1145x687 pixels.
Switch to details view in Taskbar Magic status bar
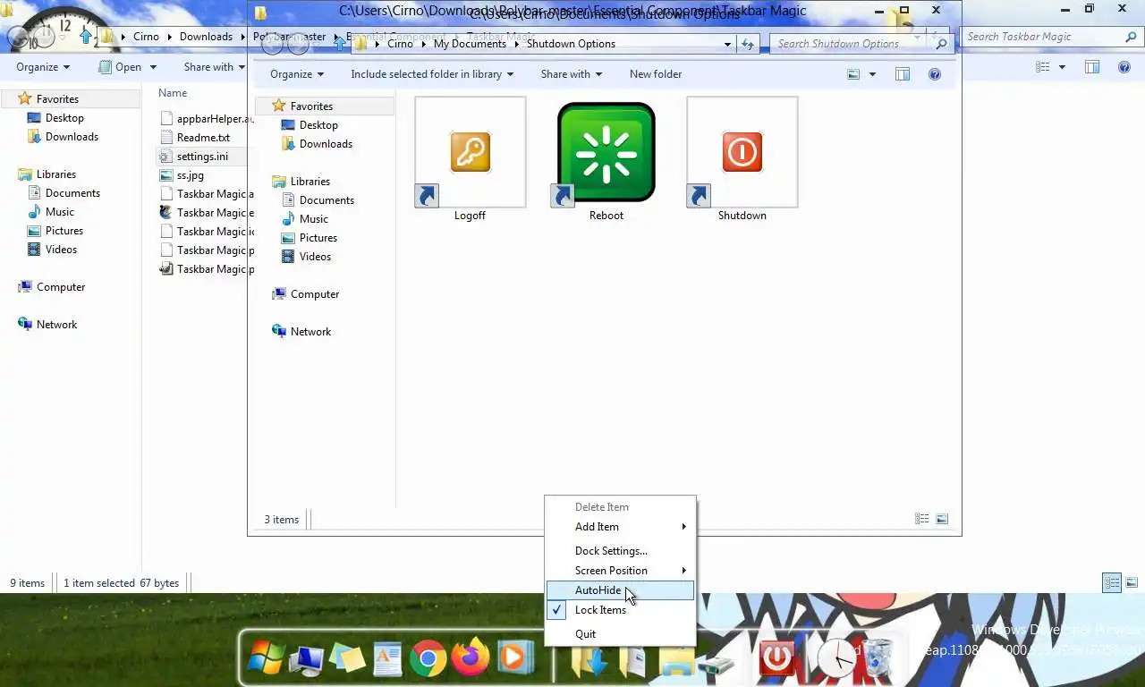click(x=1112, y=582)
